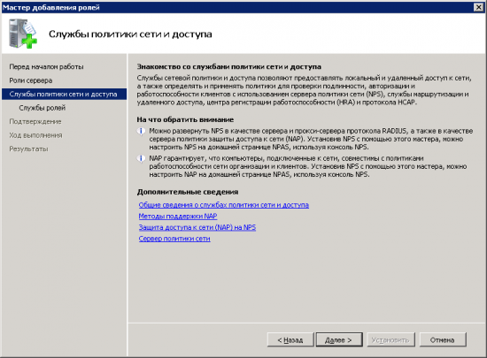Go to "Перед началом работы" step
487x358 pixels.
46,66
